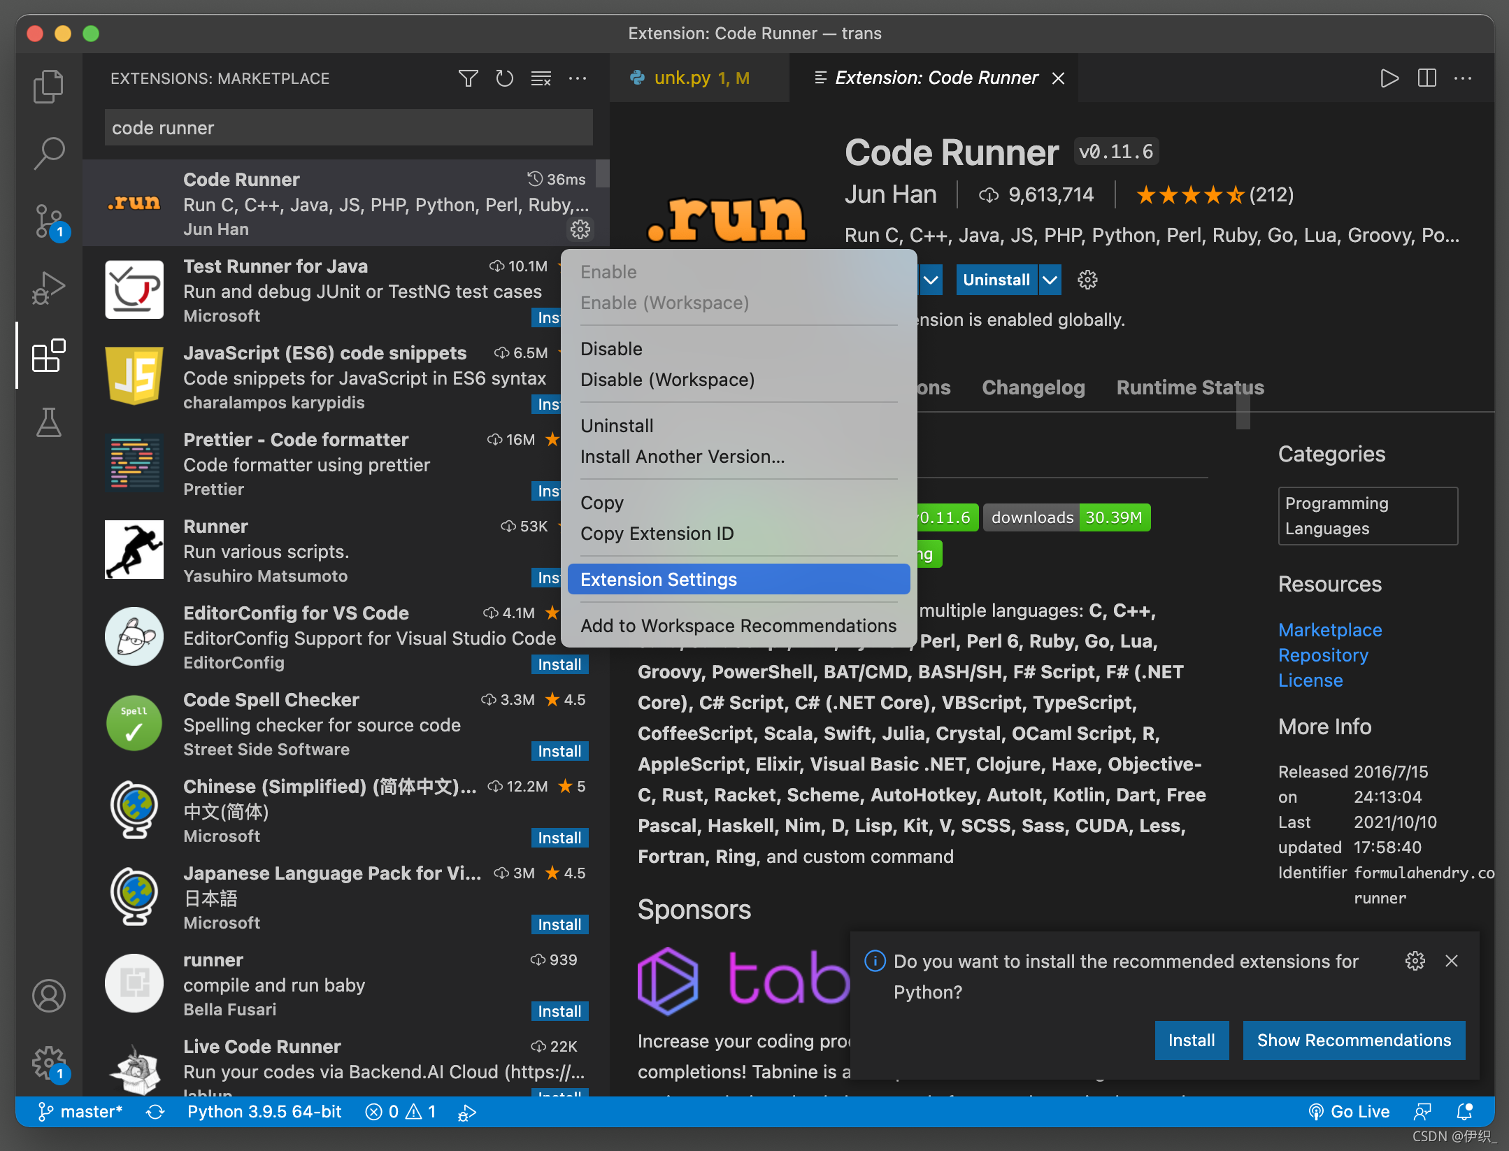Click Show Recommendations button
The width and height of the screenshot is (1509, 1151).
click(1354, 1041)
